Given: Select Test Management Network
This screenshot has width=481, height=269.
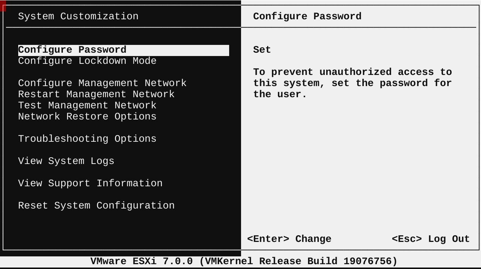Looking at the screenshot, I should pyautogui.click(x=87, y=106).
